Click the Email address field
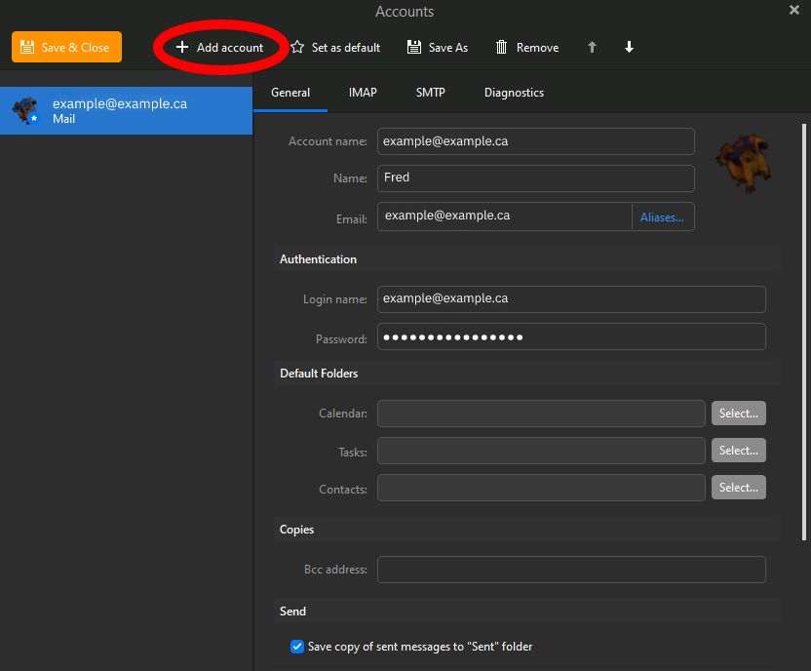Viewport: 811px width, 671px height. [504, 217]
